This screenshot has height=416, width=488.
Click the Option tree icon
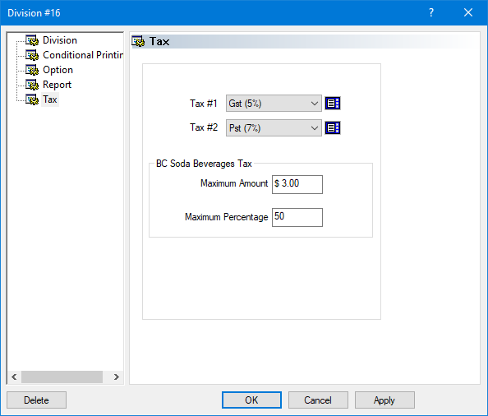click(32, 70)
